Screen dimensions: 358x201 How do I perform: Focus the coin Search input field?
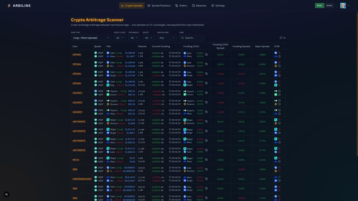(x=192, y=38)
